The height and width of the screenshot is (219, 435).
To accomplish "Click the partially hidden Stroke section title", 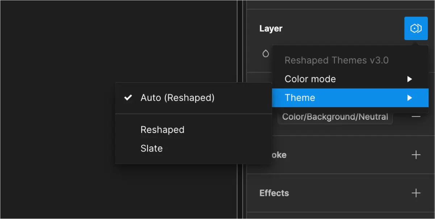I will [279, 155].
